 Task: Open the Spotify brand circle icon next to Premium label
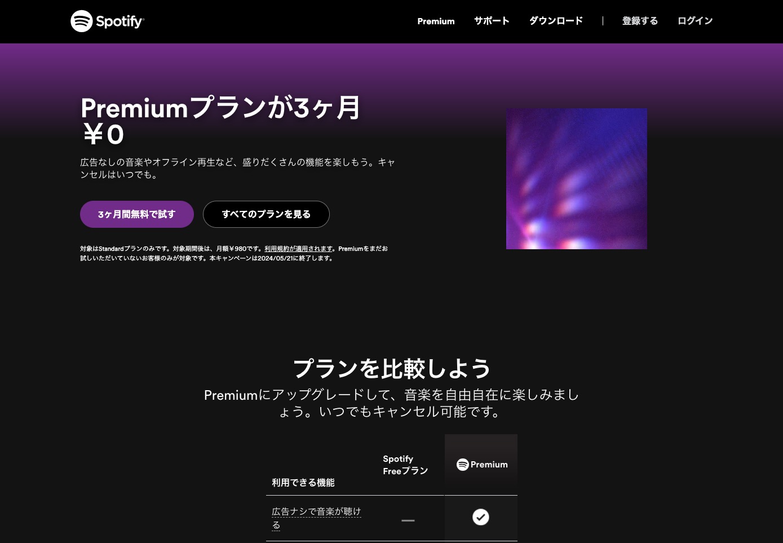[462, 464]
